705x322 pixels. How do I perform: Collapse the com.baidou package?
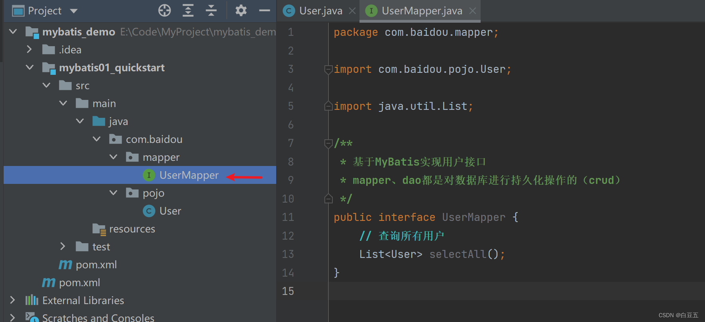[97, 139]
